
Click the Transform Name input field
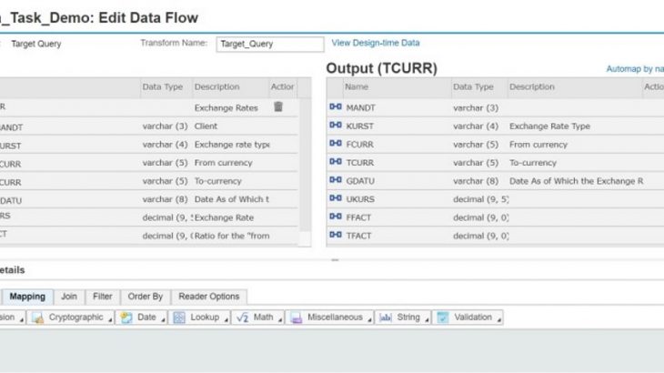coord(270,44)
